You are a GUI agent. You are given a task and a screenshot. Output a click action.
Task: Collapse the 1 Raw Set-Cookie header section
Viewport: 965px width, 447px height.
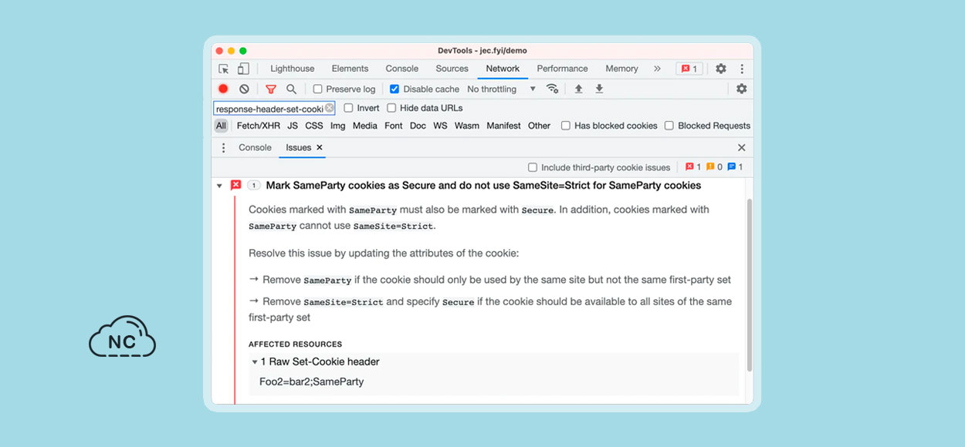pos(254,362)
